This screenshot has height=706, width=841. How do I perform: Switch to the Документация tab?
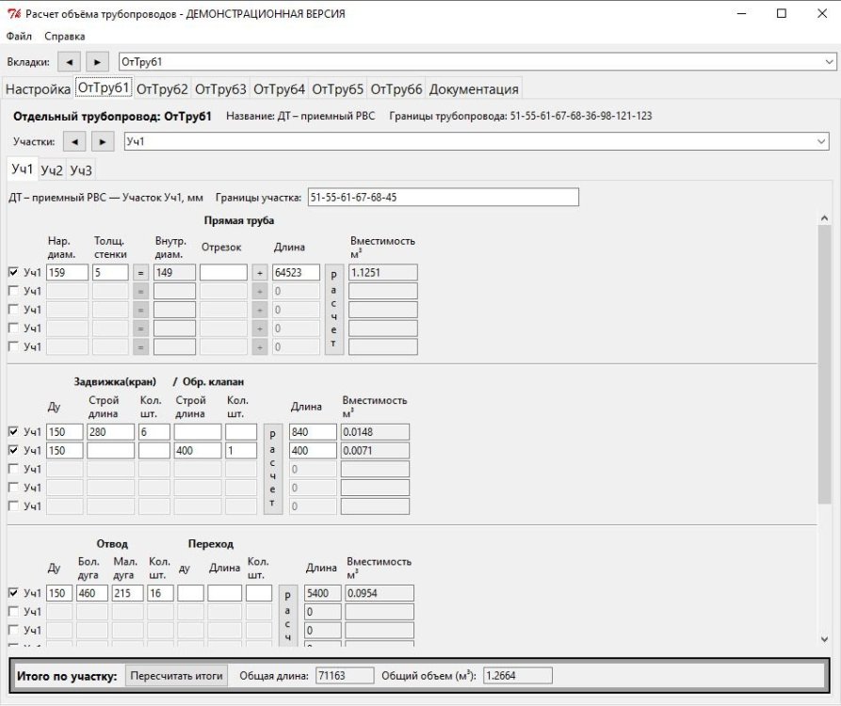coord(474,89)
